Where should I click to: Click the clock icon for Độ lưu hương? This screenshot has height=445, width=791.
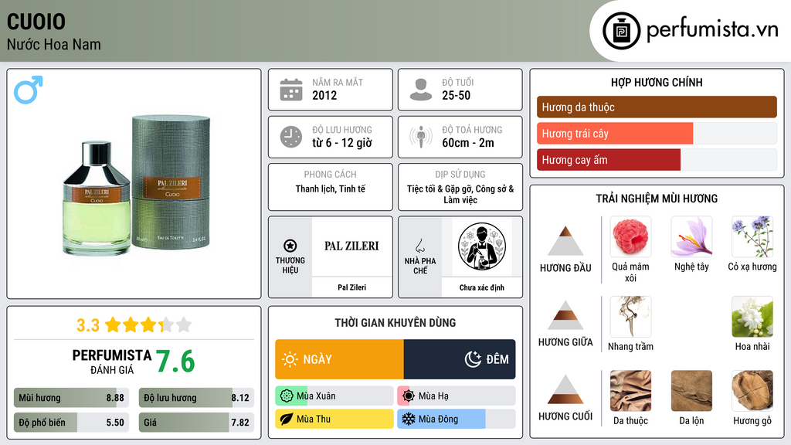click(291, 137)
